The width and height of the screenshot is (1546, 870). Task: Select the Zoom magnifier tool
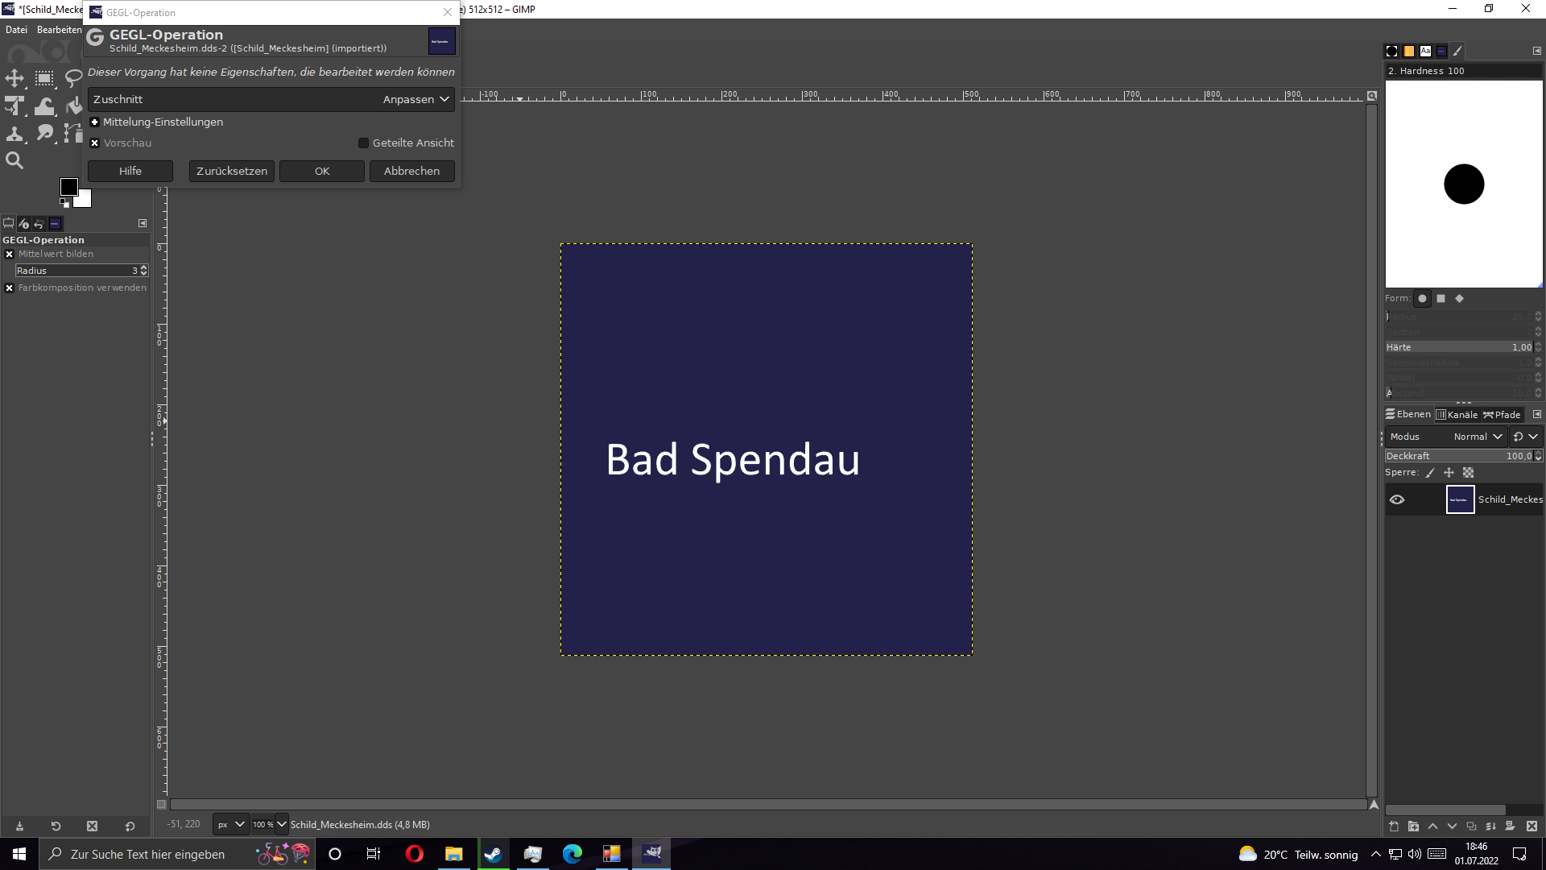coord(14,160)
